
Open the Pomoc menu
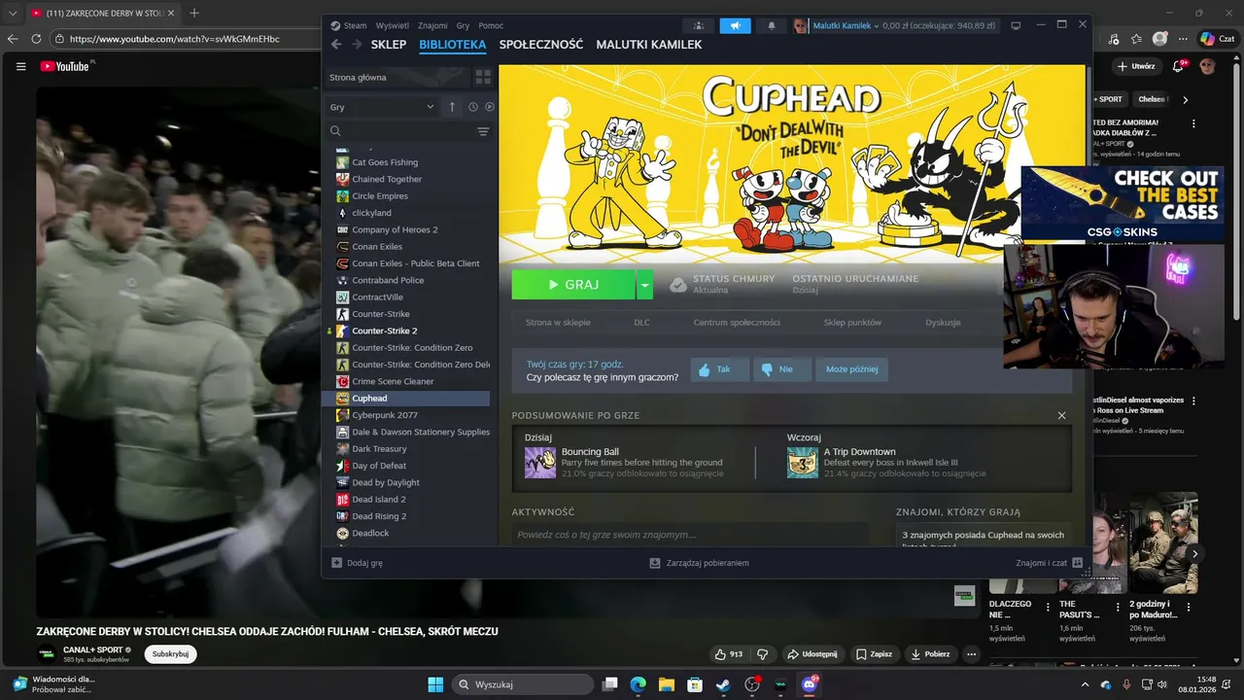click(491, 26)
